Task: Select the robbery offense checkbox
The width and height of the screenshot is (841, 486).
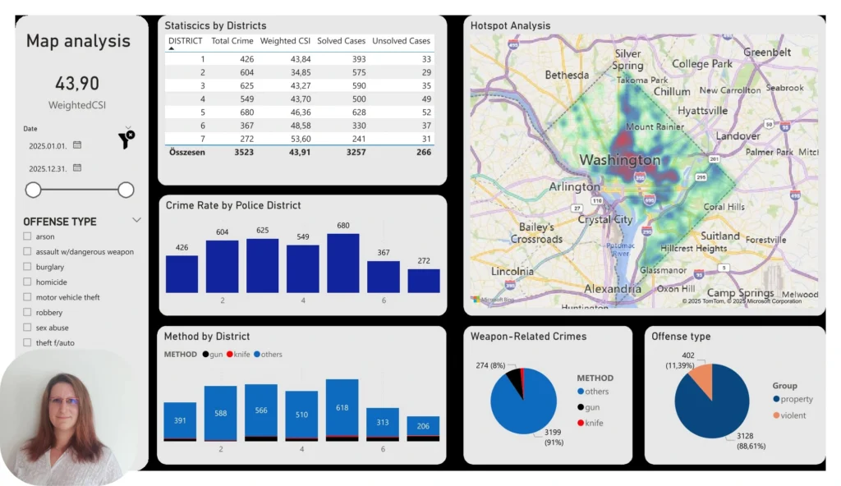Action: [28, 312]
